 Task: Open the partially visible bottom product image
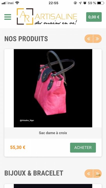pyautogui.click(x=53, y=186)
